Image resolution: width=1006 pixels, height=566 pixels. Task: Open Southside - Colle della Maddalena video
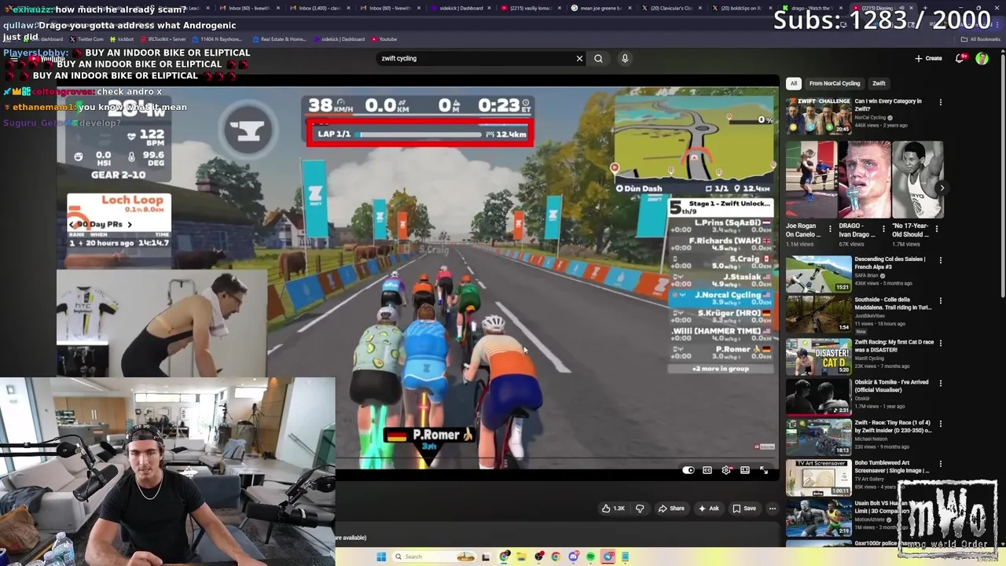pos(818,314)
